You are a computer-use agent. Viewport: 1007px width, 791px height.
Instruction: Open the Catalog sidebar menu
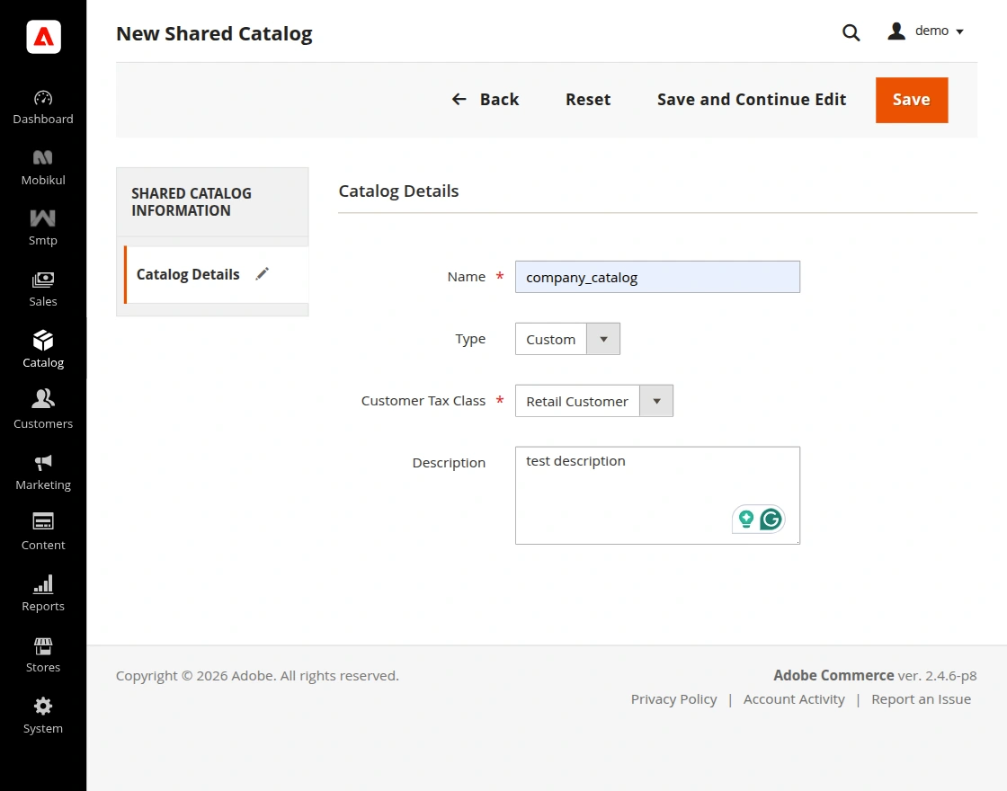(x=43, y=350)
